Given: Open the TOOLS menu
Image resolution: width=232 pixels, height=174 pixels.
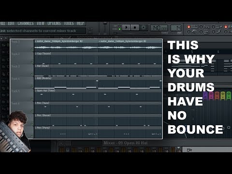Looking at the screenshot, I should coord(69,24).
